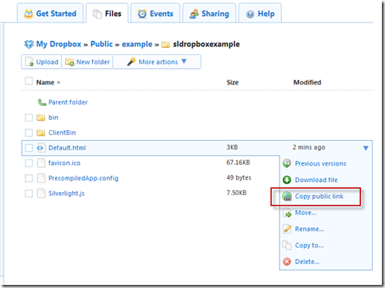Click the Get Started crown icon
The image size is (385, 288).
29,14
